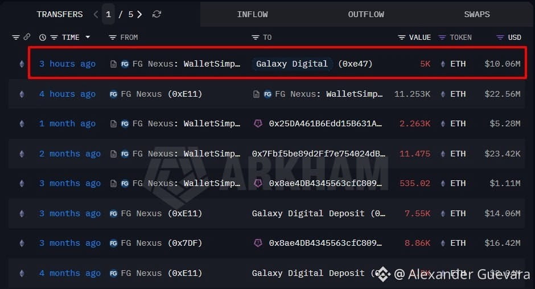Image resolution: width=535 pixels, height=289 pixels.
Task: Select the $22.56M USD amount
Action: click(503, 94)
